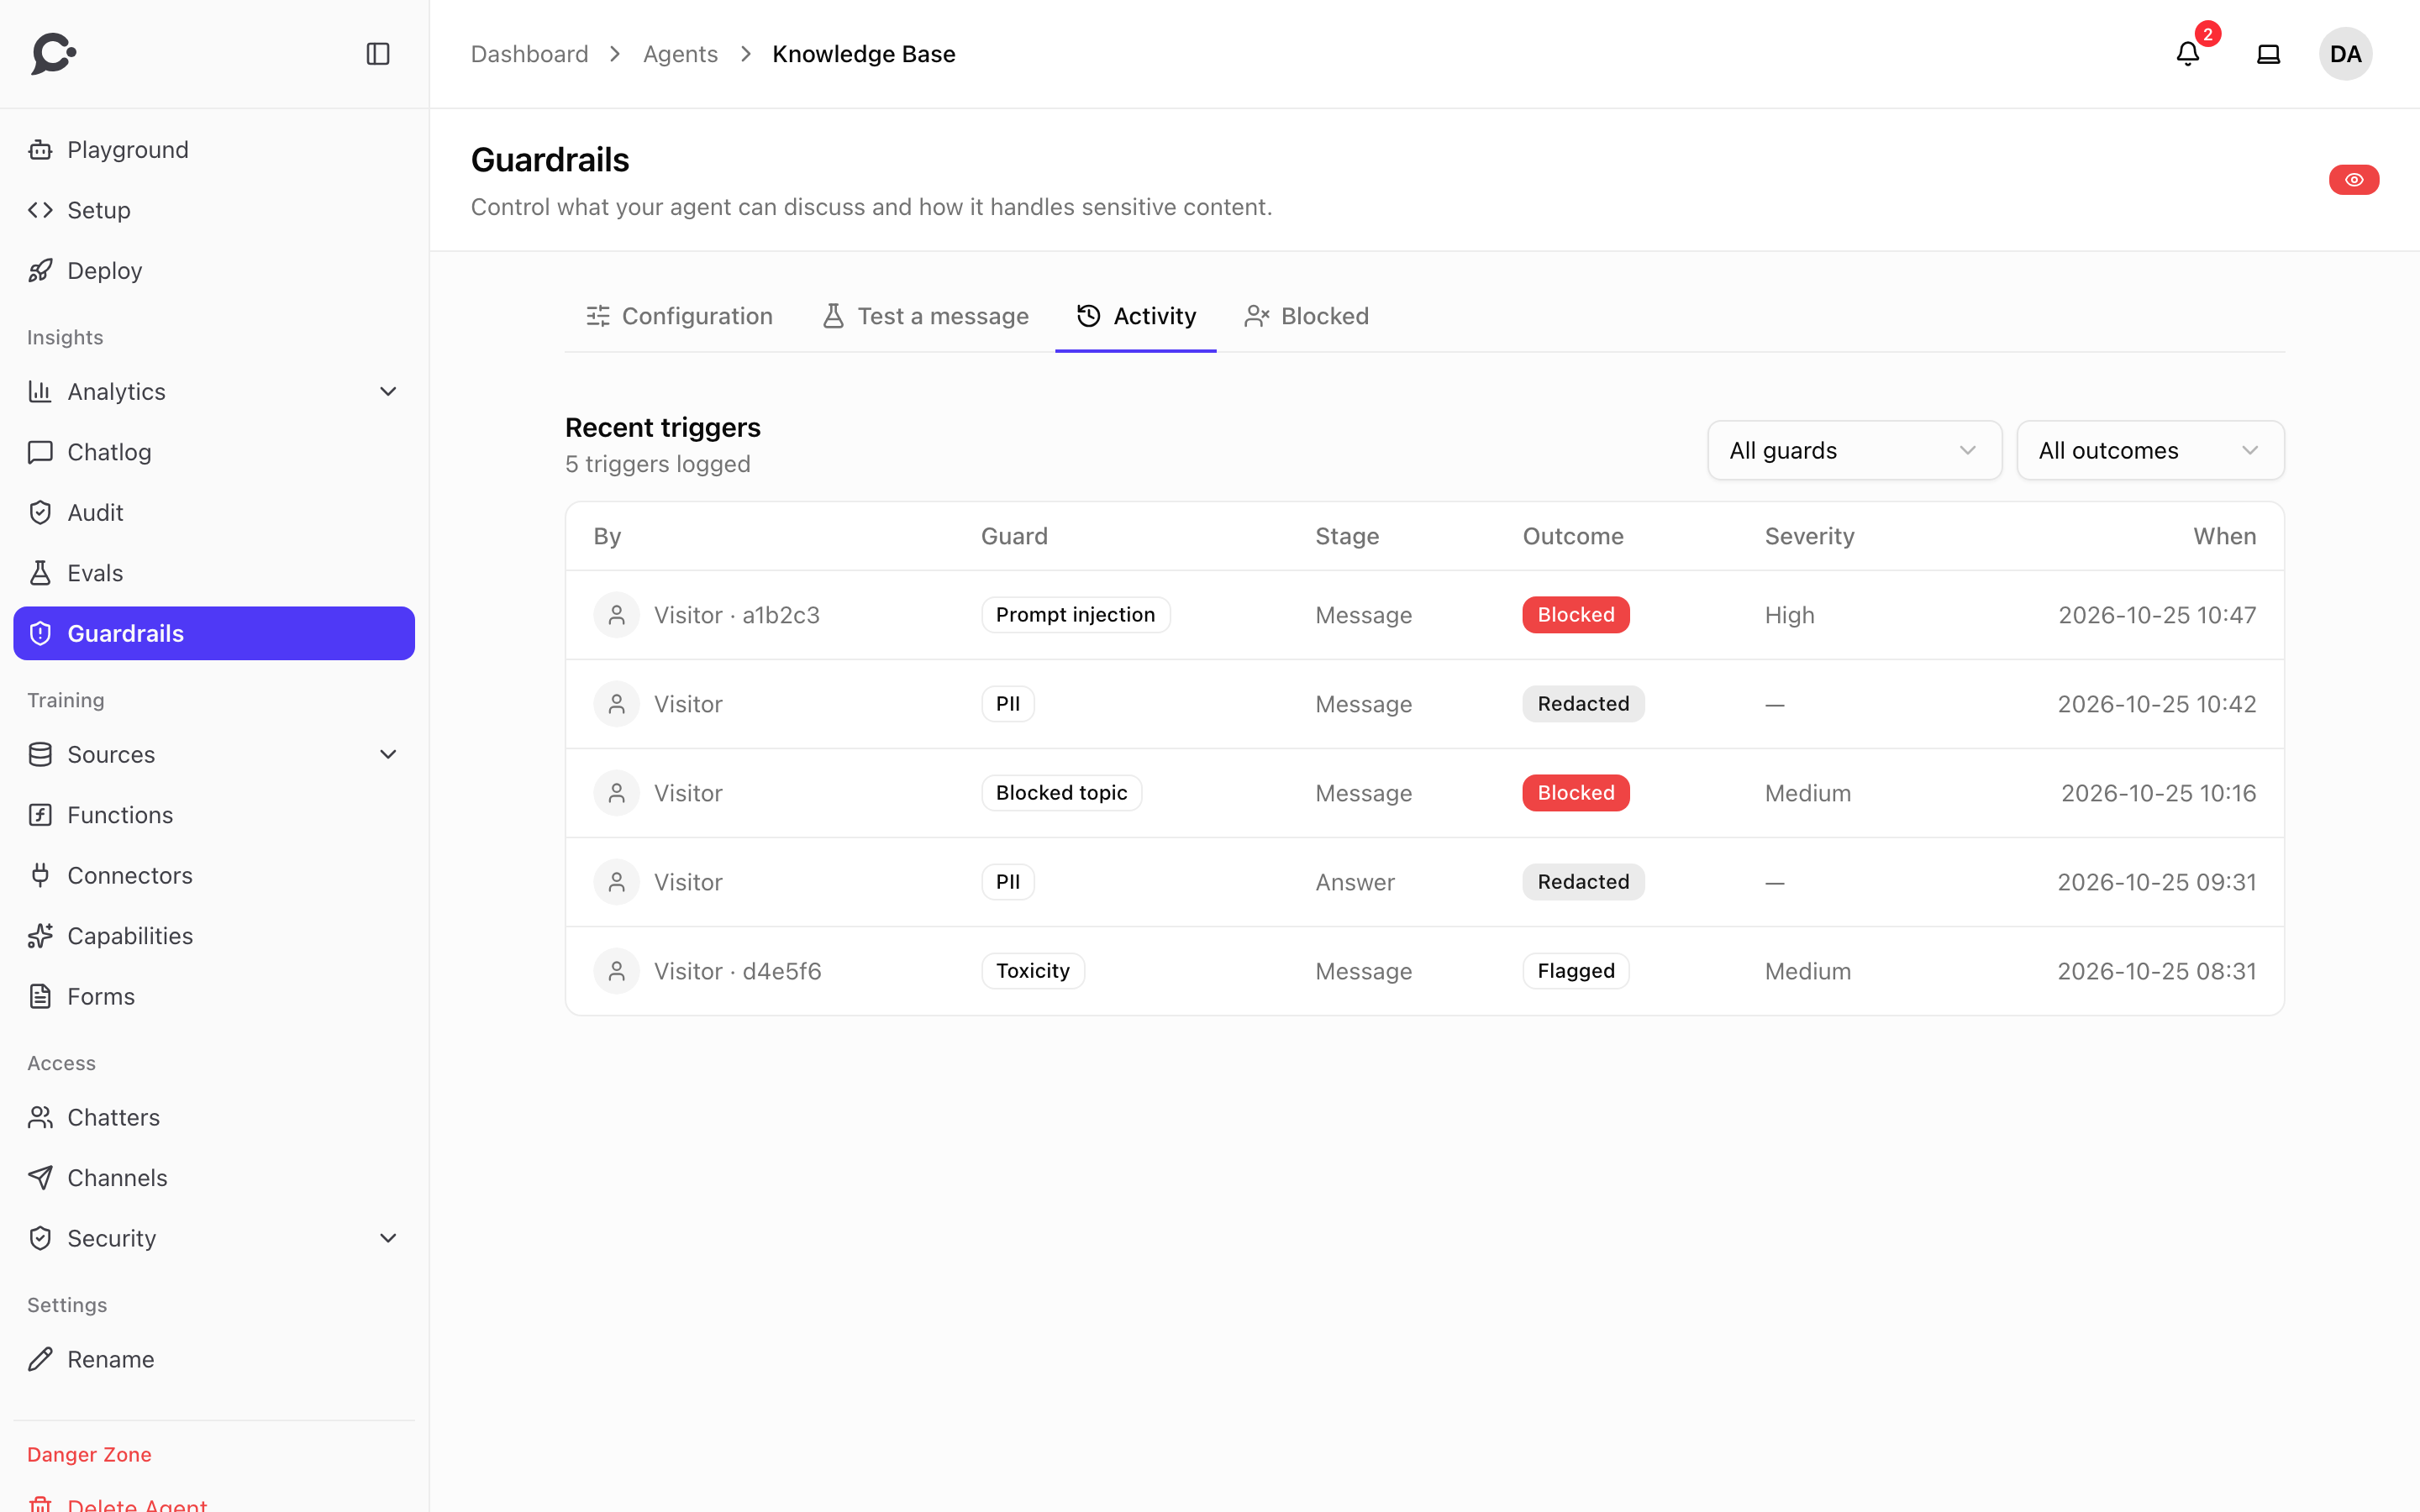Select Guardrails in the sidebar

tap(214, 633)
